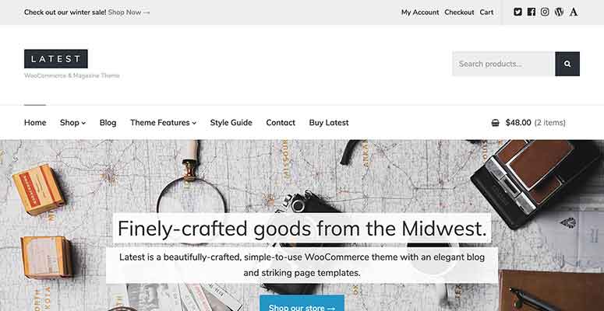Screen dimensions: 604x311
Task: Expand the Shop dropdown menu
Action: (x=72, y=123)
